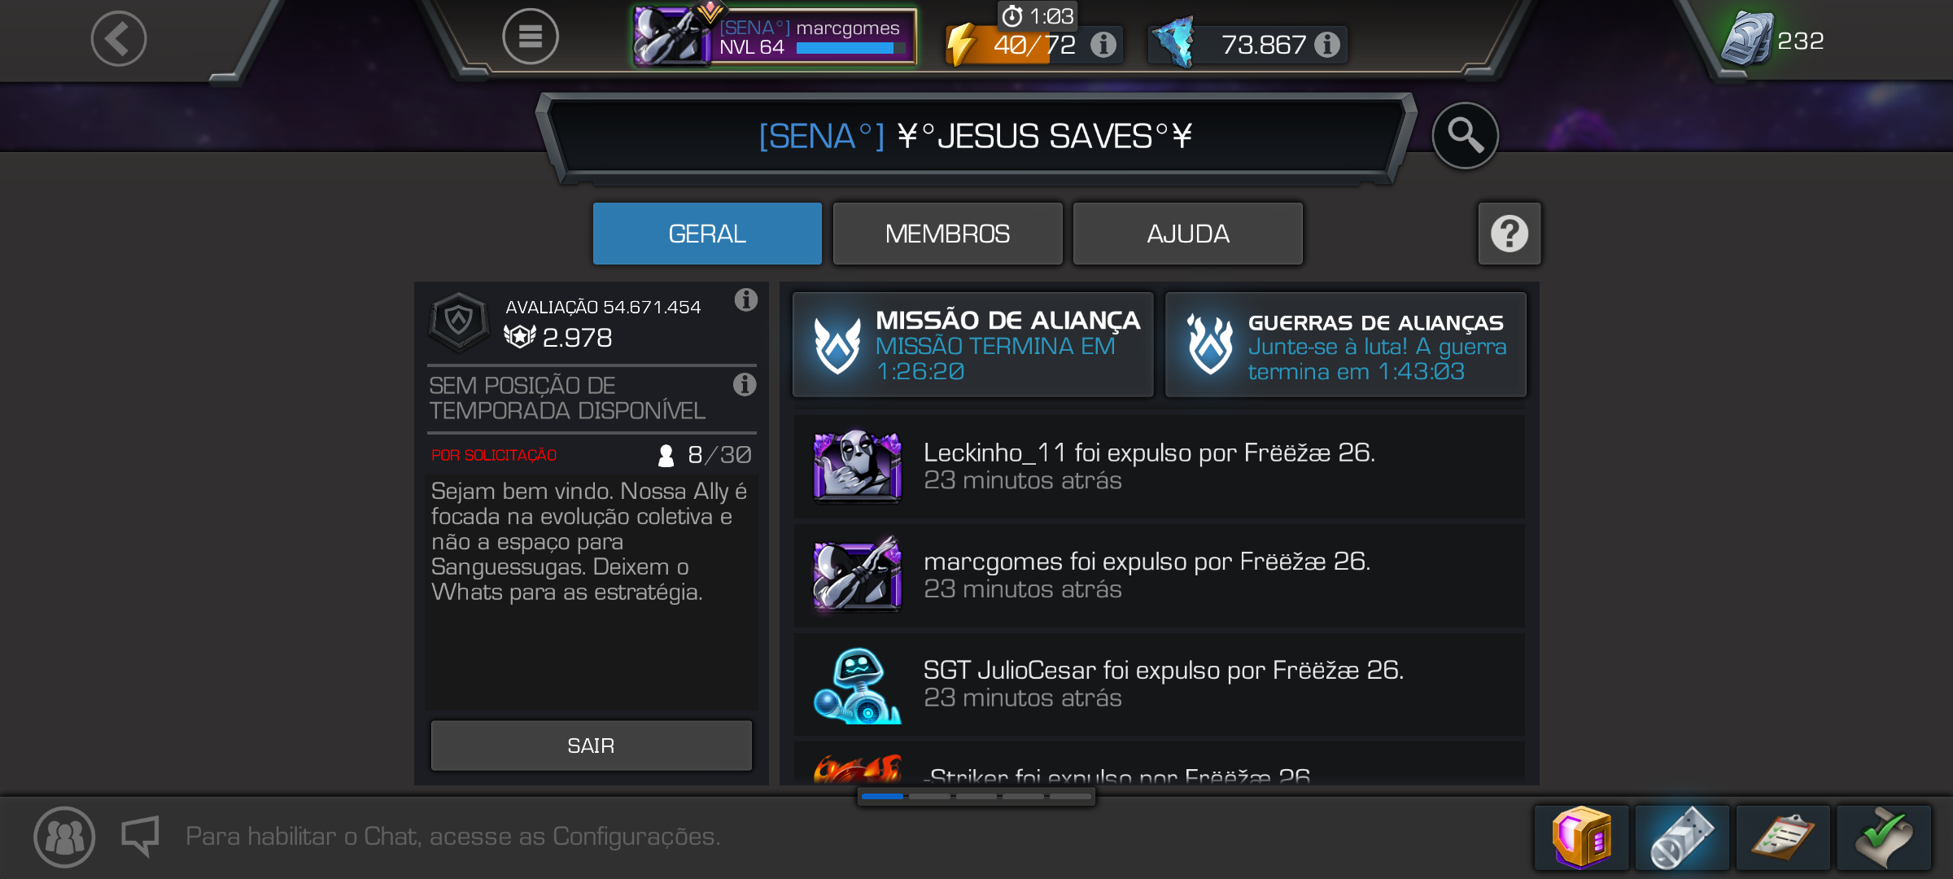
Task: Open the green checkmark quests icon
Action: coord(1884,837)
